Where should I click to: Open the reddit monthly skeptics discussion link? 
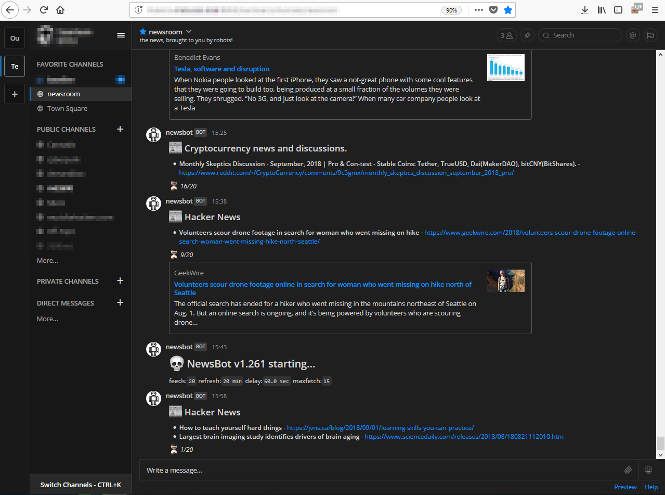346,172
